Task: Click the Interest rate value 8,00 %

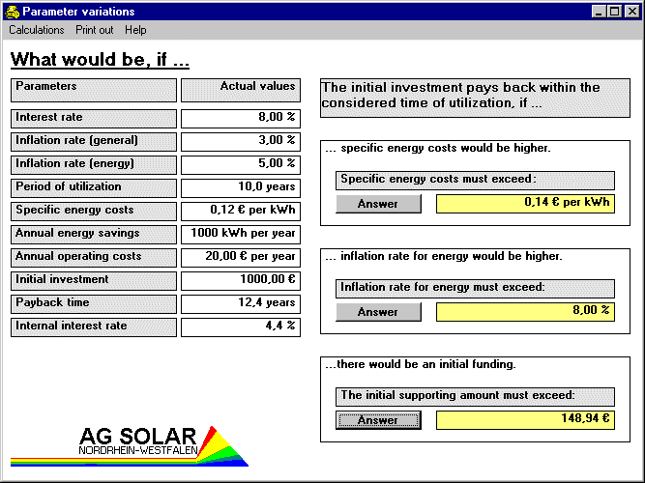Action: (x=241, y=119)
